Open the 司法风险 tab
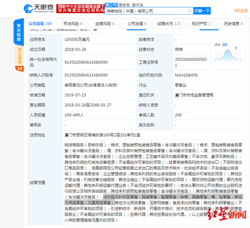Image resolution: width=250 pixels, height=228 pixels. (73, 24)
